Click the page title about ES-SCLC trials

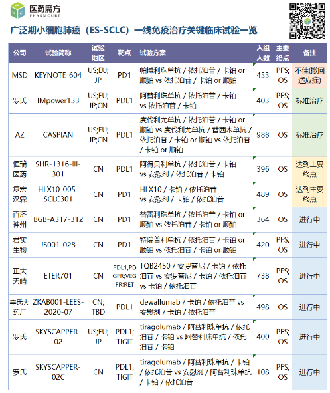[133, 31]
